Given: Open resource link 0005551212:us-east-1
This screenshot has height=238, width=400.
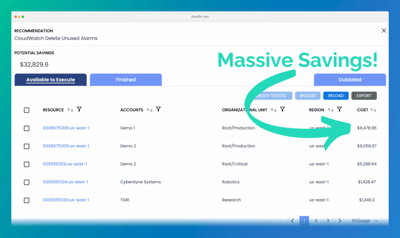Looking at the screenshot, I should pyautogui.click(x=66, y=164).
